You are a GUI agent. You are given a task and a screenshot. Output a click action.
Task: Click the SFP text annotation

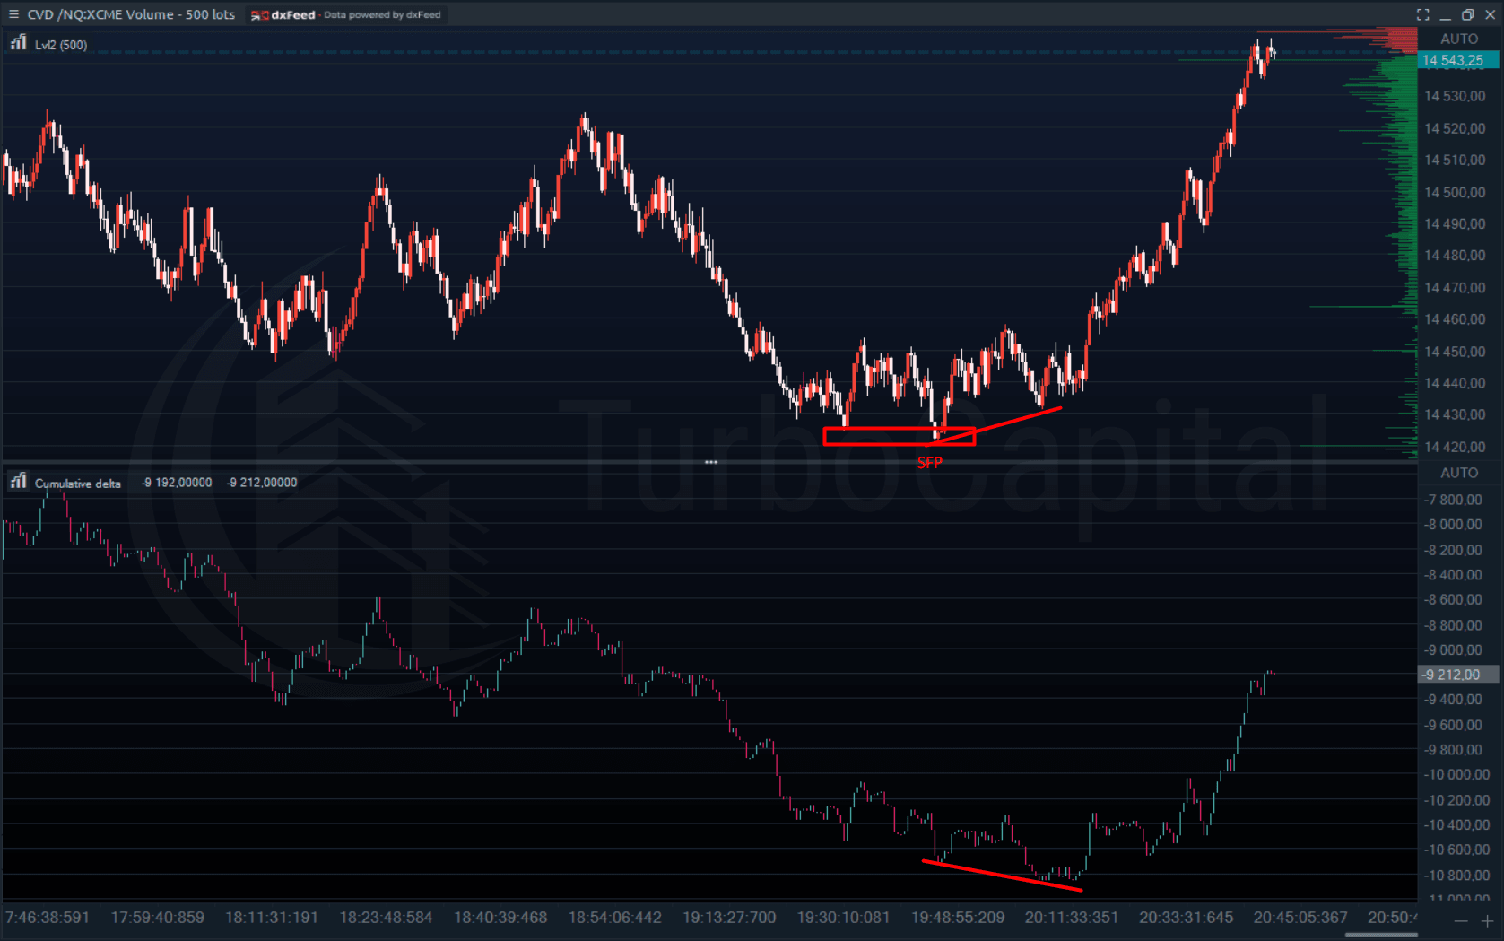click(x=929, y=463)
